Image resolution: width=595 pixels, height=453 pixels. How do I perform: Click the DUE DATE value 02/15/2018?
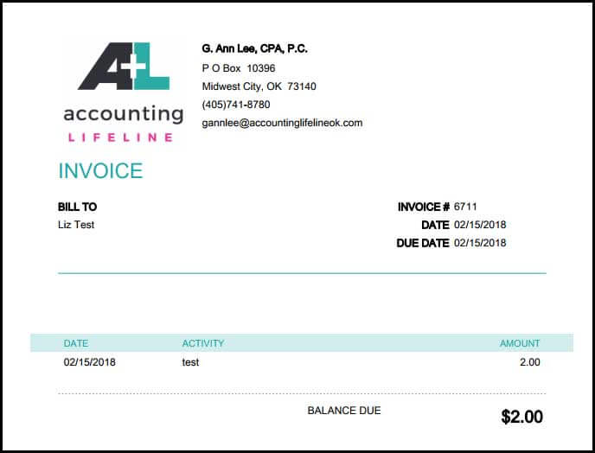pos(480,243)
